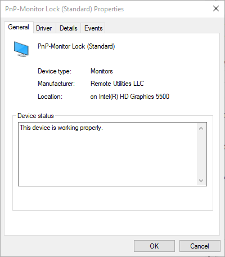225x257 pixels.
Task: Switch to the Driver tab
Action: pos(44,28)
